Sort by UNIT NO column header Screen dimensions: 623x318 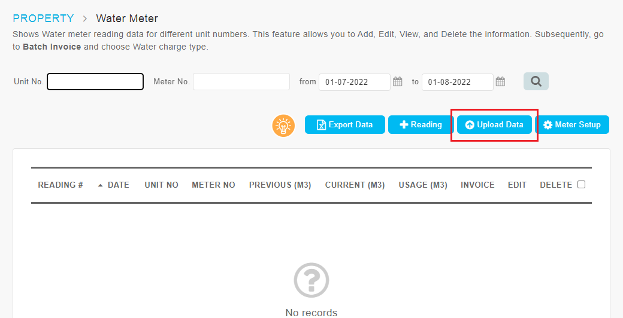pyautogui.click(x=161, y=185)
